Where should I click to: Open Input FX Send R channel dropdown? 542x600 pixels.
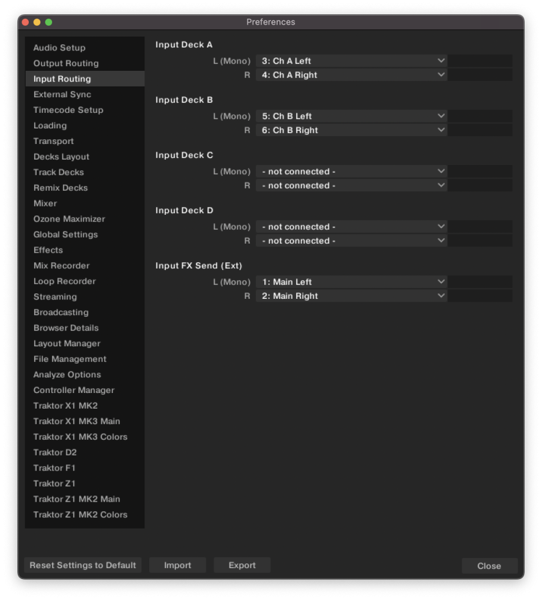[x=351, y=296]
